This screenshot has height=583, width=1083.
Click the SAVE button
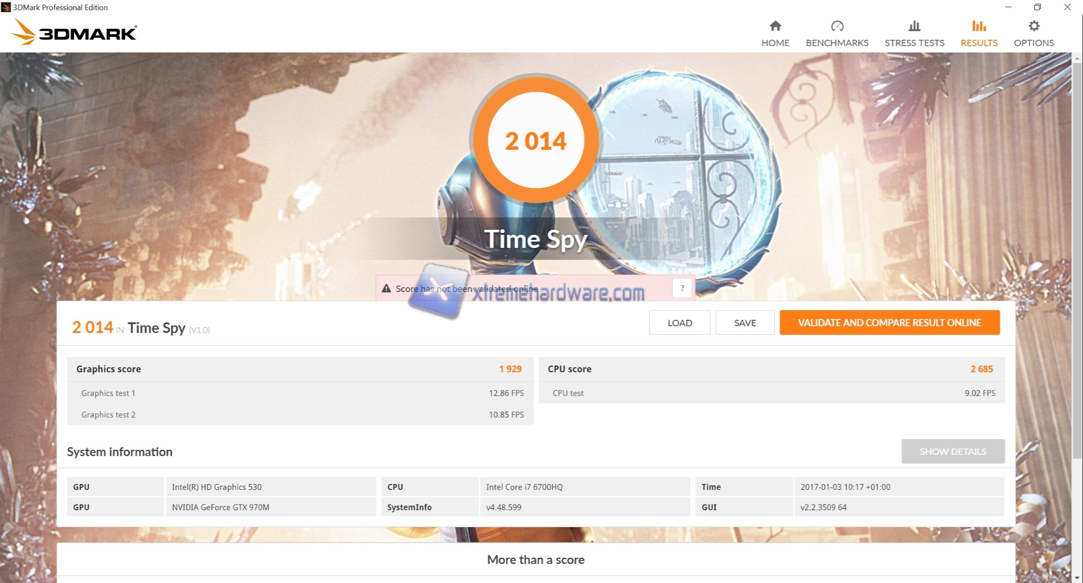tap(745, 322)
